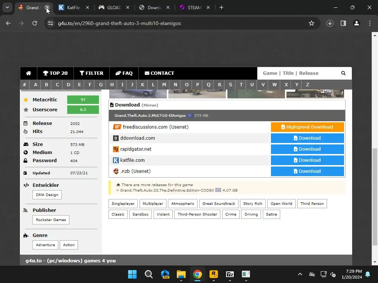This screenshot has width=378, height=283.
Task: Toggle the Chrome side panel
Action: pos(343,23)
